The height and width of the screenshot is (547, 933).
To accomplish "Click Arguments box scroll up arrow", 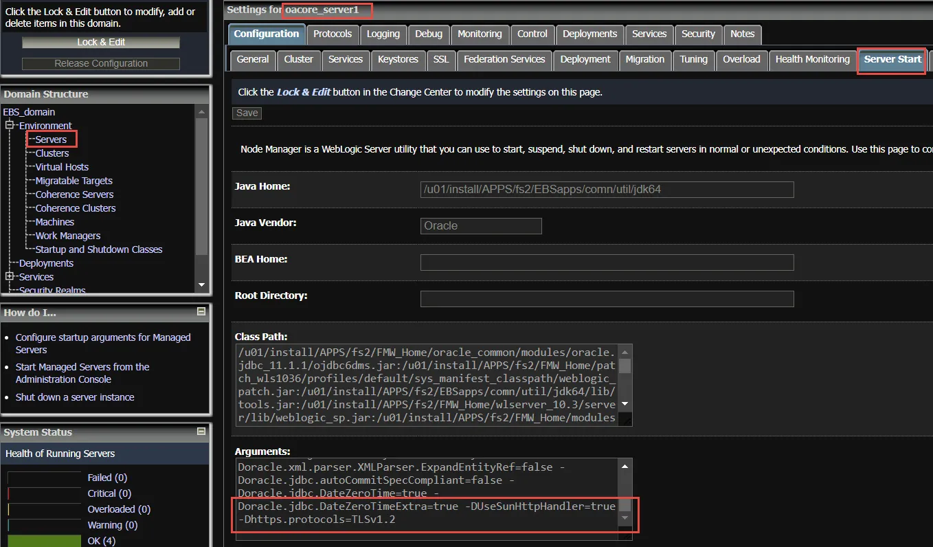I will [x=625, y=467].
